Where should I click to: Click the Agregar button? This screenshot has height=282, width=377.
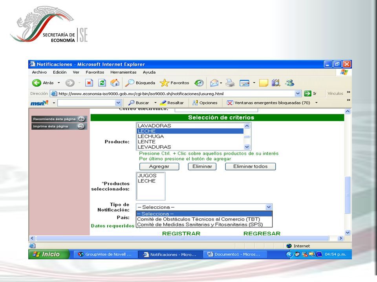(159, 166)
